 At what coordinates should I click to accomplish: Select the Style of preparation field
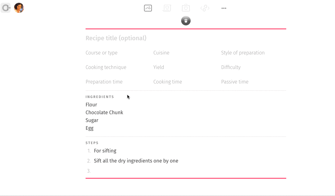coord(254,53)
